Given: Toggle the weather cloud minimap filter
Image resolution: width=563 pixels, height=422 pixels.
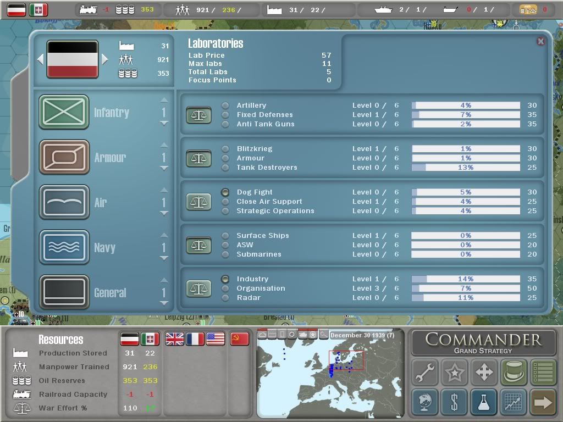Looking at the screenshot, I should coord(262,335).
